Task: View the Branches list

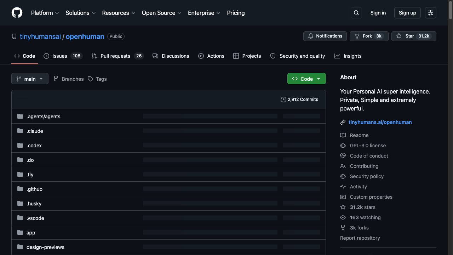Action: coord(69,79)
